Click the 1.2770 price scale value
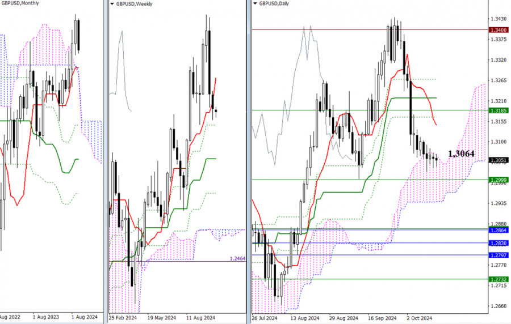Viewport: 511px width, 324px height. [499, 265]
